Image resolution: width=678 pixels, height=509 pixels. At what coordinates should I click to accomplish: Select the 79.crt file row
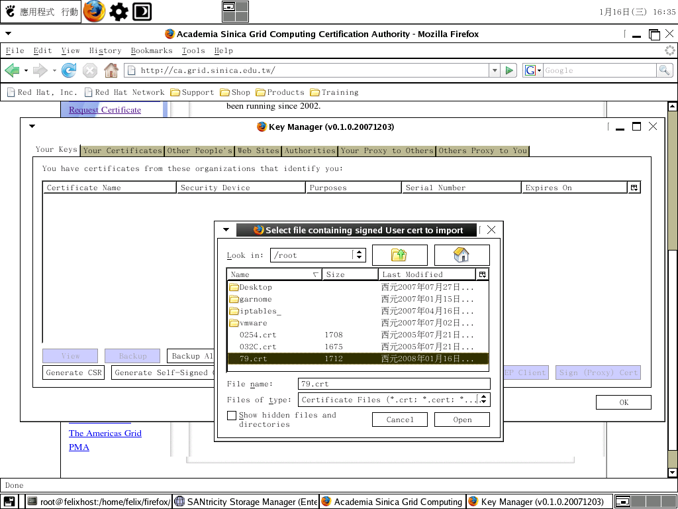pyautogui.click(x=358, y=359)
